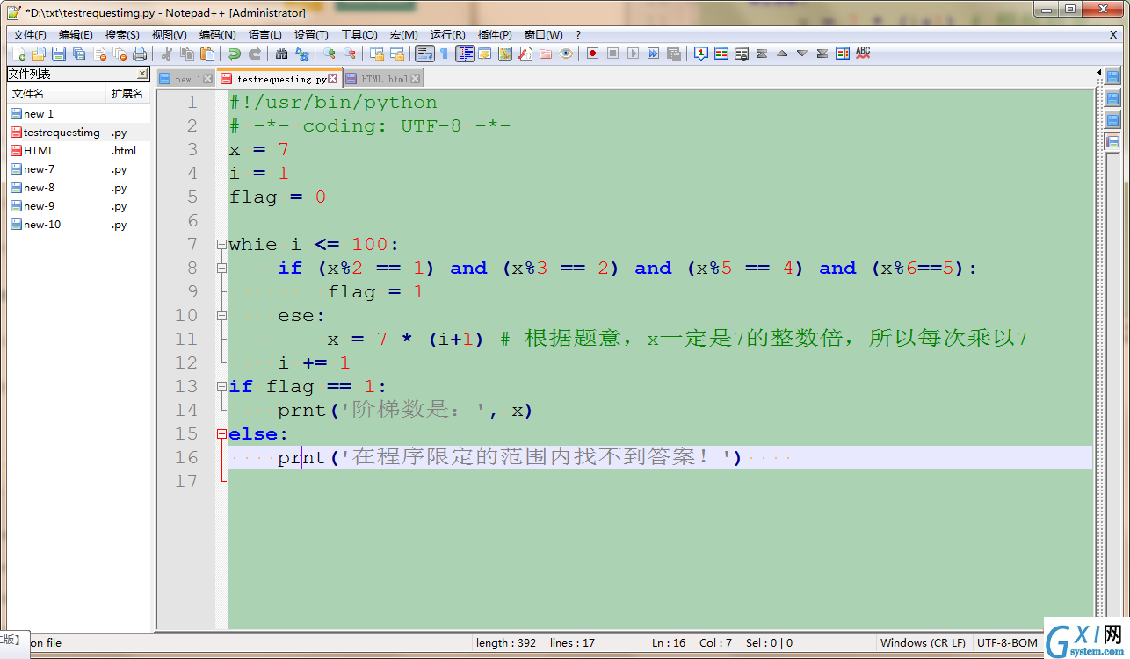The height and width of the screenshot is (659, 1130).
Task: Collapse the else block fold at line 15
Action: coord(221,434)
